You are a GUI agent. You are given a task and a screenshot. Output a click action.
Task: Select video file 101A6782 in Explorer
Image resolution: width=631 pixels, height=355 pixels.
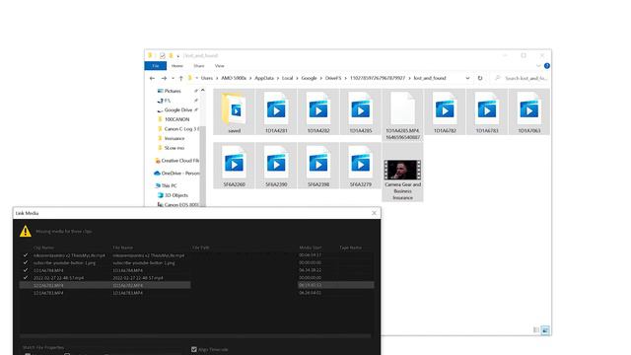tap(445, 112)
